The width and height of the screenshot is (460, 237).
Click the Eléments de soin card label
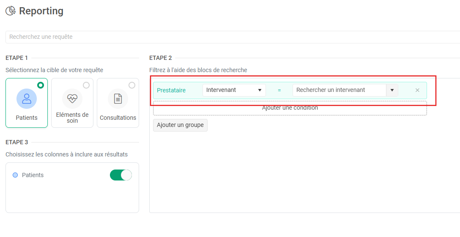(x=72, y=118)
